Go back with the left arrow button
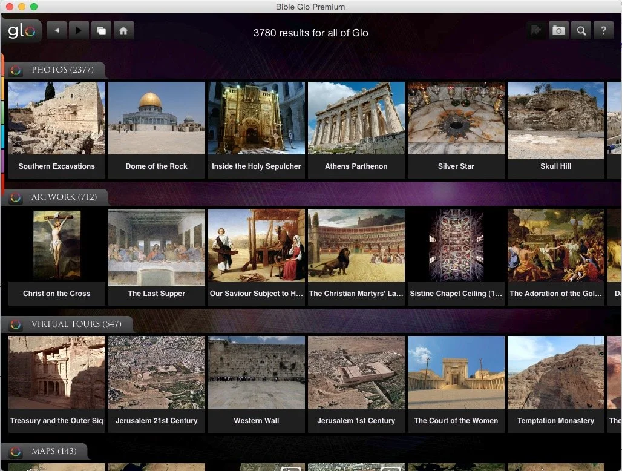Viewport: 622px width, 471px height. click(57, 30)
